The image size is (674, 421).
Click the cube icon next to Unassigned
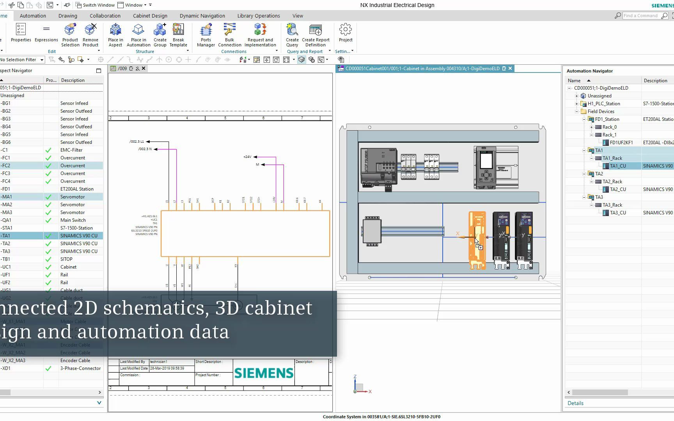point(584,96)
